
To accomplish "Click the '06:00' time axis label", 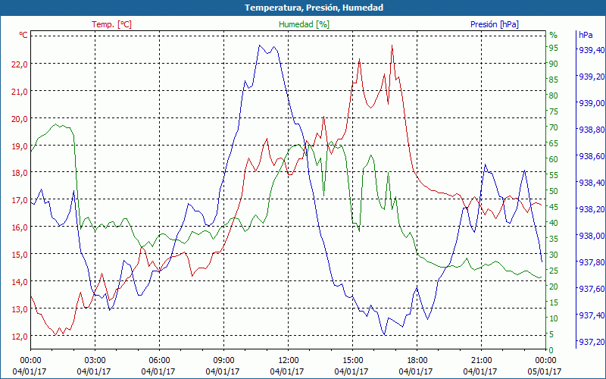I will point(159,360).
